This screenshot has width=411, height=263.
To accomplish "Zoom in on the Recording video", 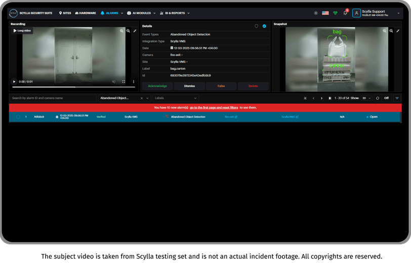I will (121, 31).
